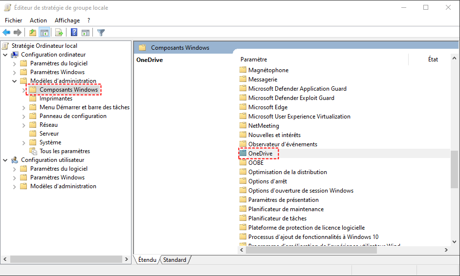Click the Up one level folder icon
The image size is (460, 276).
[32, 33]
